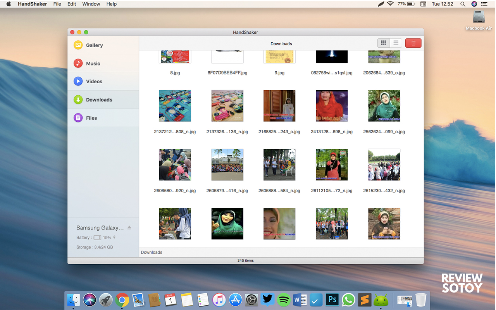
Task: Open Notification Center from the menu bar
Action: point(484,4)
